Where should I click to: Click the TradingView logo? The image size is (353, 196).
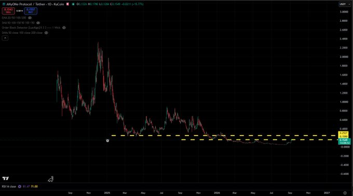click(x=6, y=178)
